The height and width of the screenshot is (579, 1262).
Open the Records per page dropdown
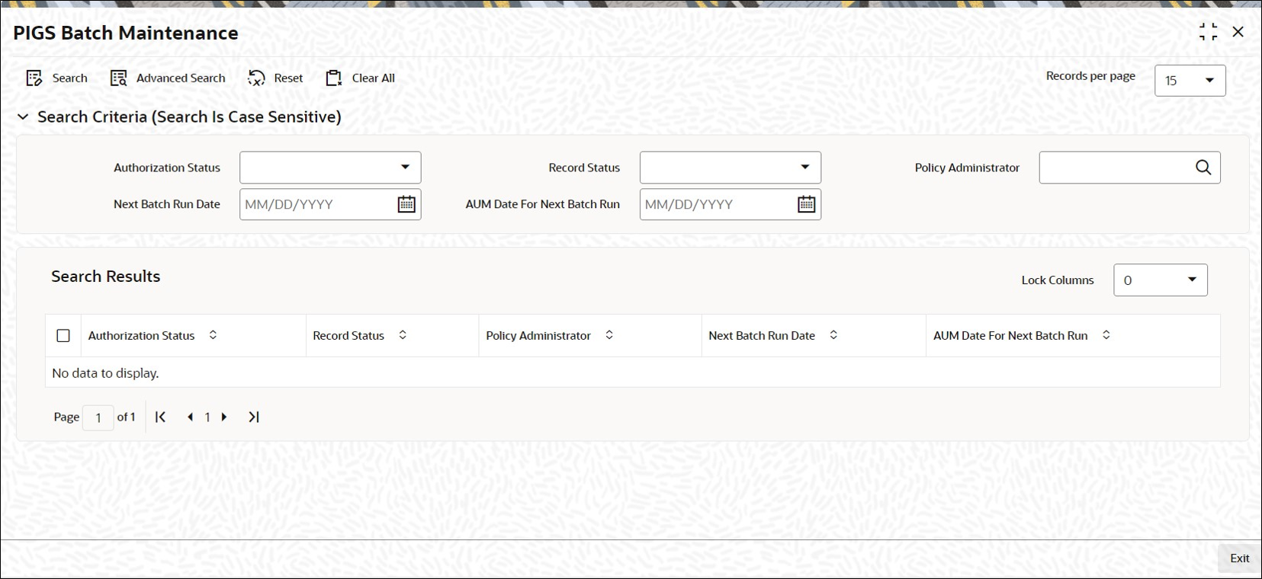coord(1190,81)
